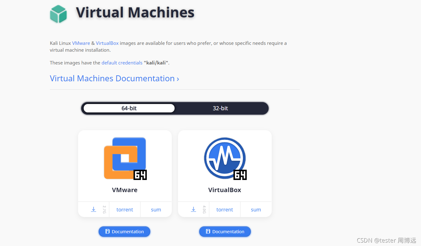Click the green cube Virtual Machines icon
421x246 pixels.
(58, 14)
